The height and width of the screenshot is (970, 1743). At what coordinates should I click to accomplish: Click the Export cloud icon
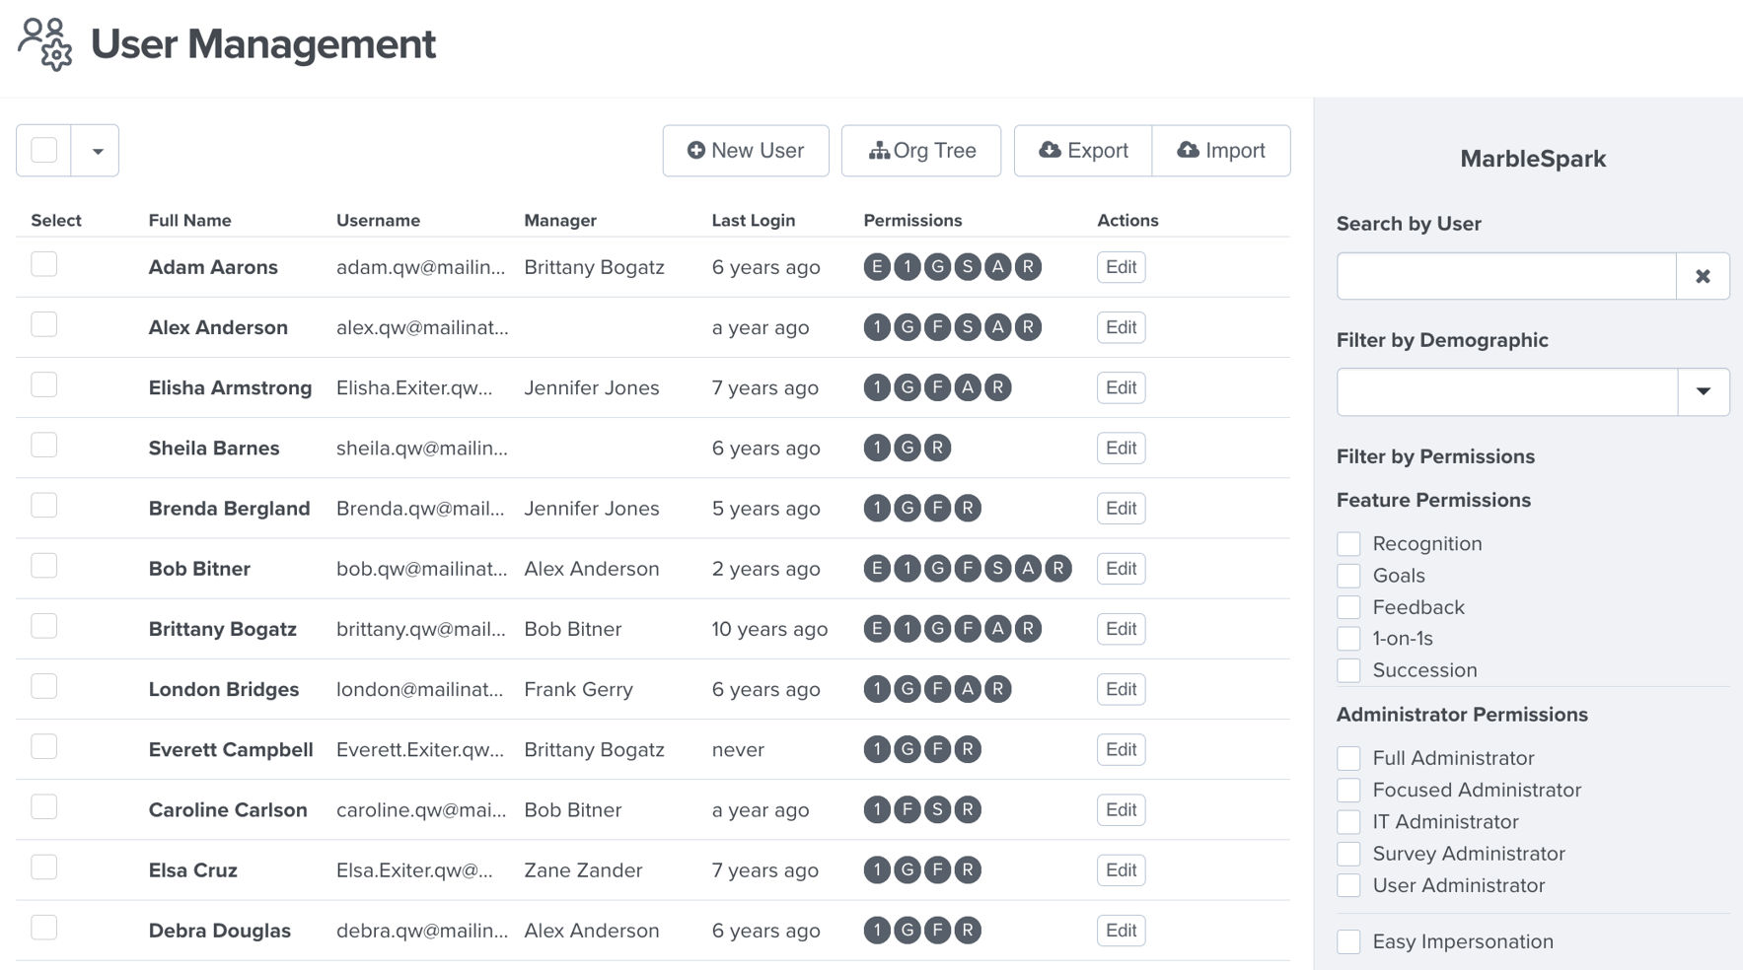(1049, 150)
